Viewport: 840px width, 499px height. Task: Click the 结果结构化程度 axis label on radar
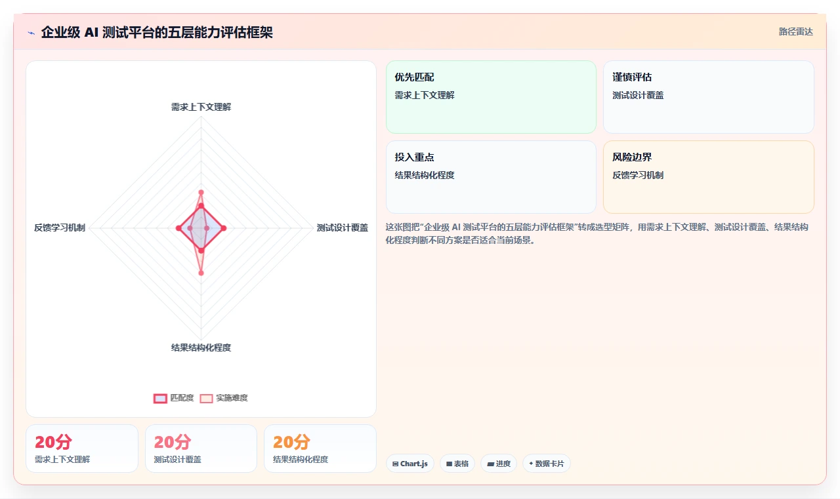click(x=201, y=348)
